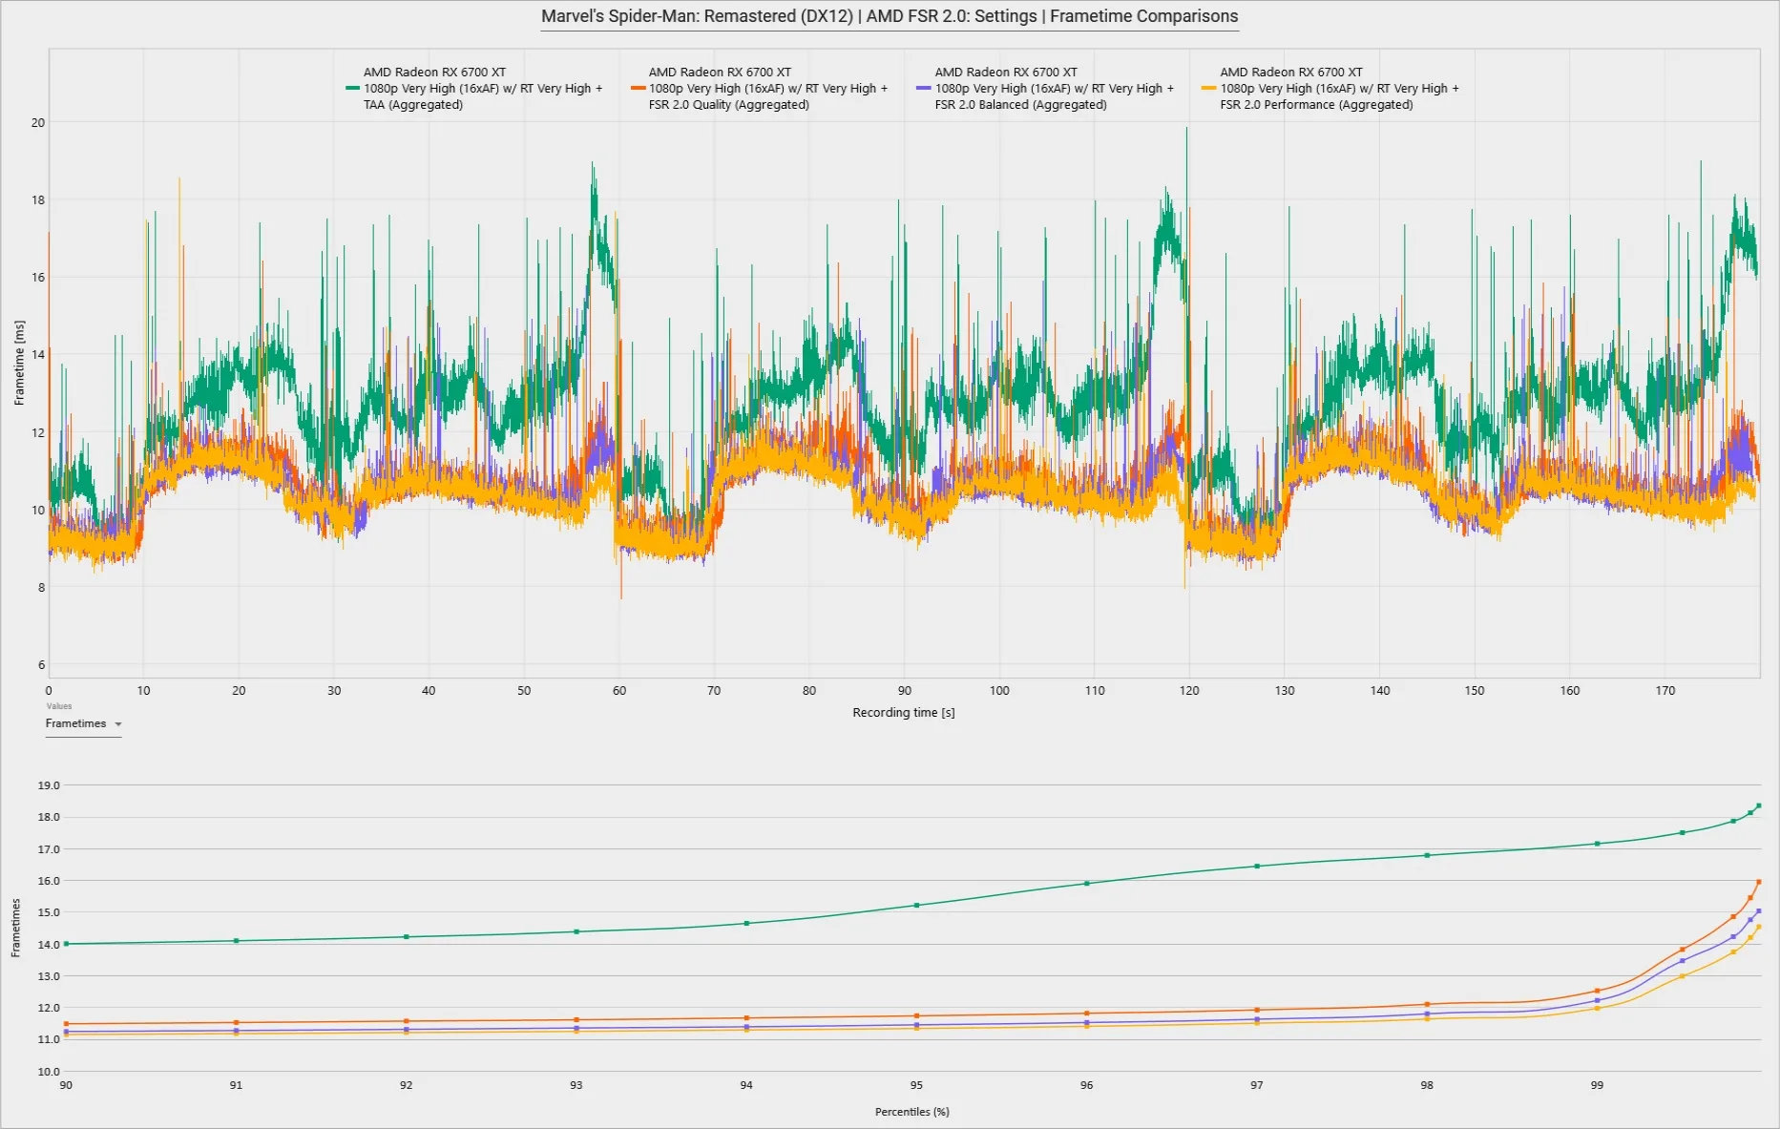Click the '6' tick on the frametime axis
The height and width of the screenshot is (1129, 1780).
(41, 665)
